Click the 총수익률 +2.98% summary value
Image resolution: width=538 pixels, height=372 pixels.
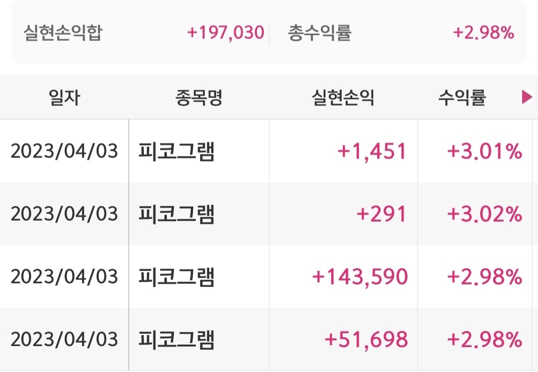(483, 32)
